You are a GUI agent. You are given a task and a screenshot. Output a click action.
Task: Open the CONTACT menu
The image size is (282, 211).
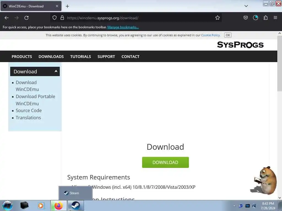click(130, 57)
